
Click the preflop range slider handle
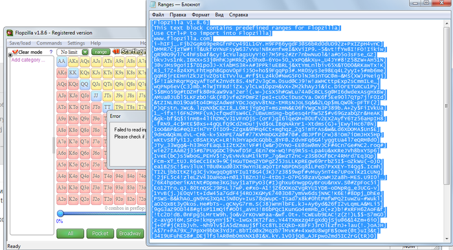coord(60,214)
